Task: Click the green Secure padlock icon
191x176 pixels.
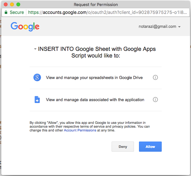Action: tap(6, 12)
